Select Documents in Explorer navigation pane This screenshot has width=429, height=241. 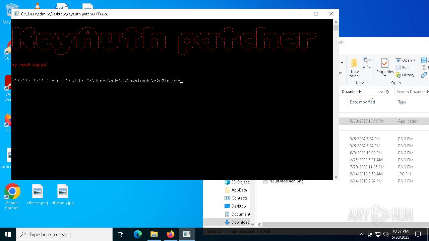[237, 214]
